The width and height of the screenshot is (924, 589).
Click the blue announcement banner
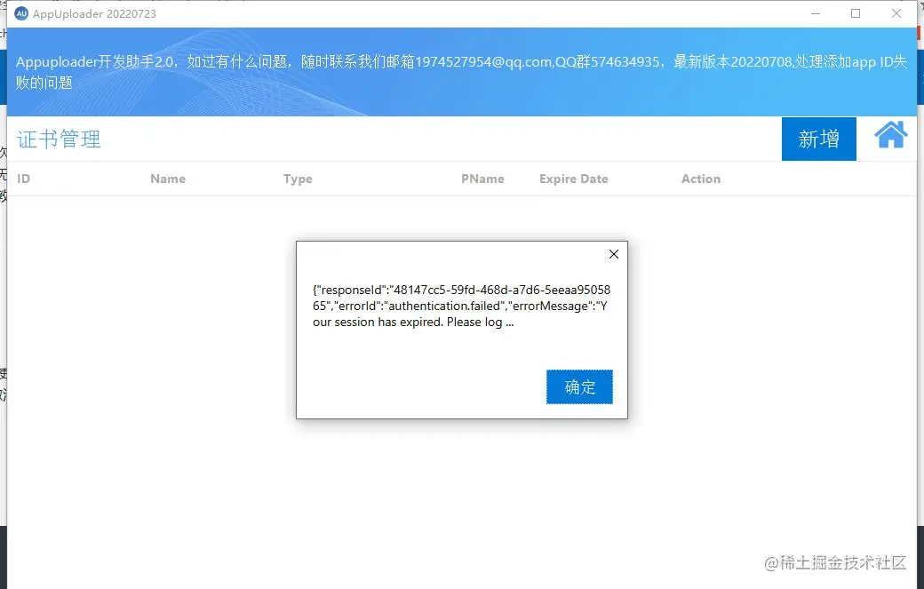pos(462,71)
